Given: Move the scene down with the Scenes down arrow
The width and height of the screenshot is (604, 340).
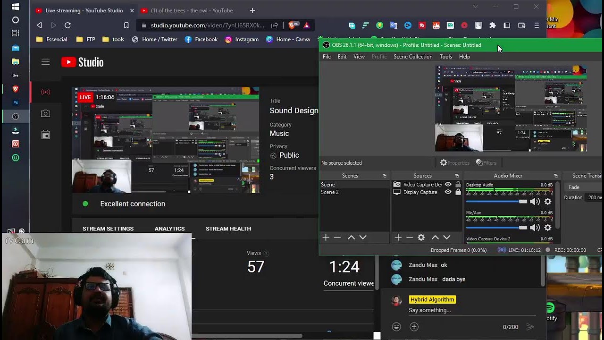Looking at the screenshot, I should pyautogui.click(x=363, y=238).
